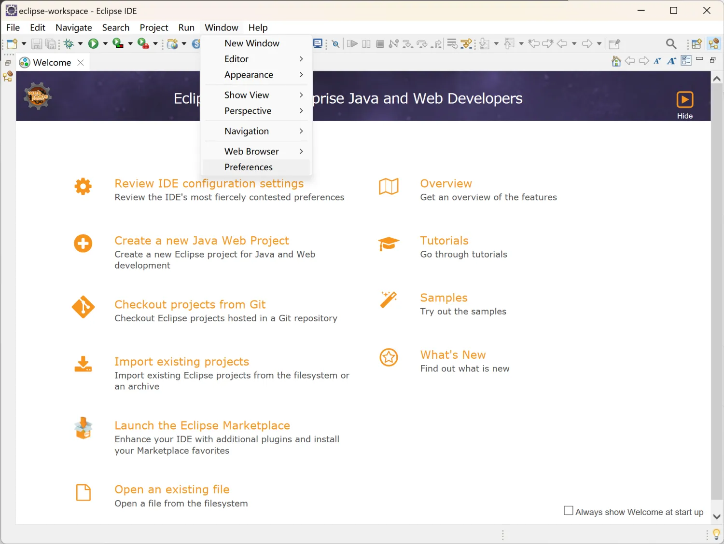
Task: Click the Skip All Breakpoints icon
Action: [335, 44]
